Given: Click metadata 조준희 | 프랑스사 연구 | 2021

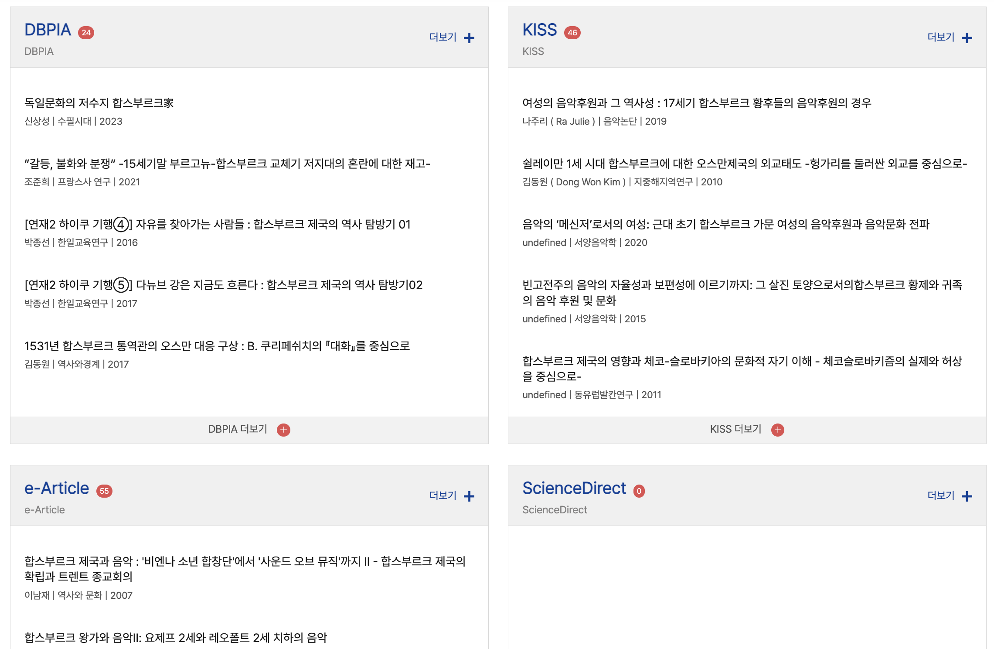Looking at the screenshot, I should pos(82,182).
